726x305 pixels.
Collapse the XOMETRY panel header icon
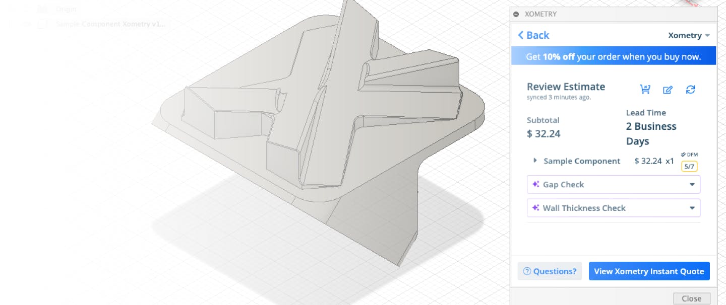(x=516, y=14)
